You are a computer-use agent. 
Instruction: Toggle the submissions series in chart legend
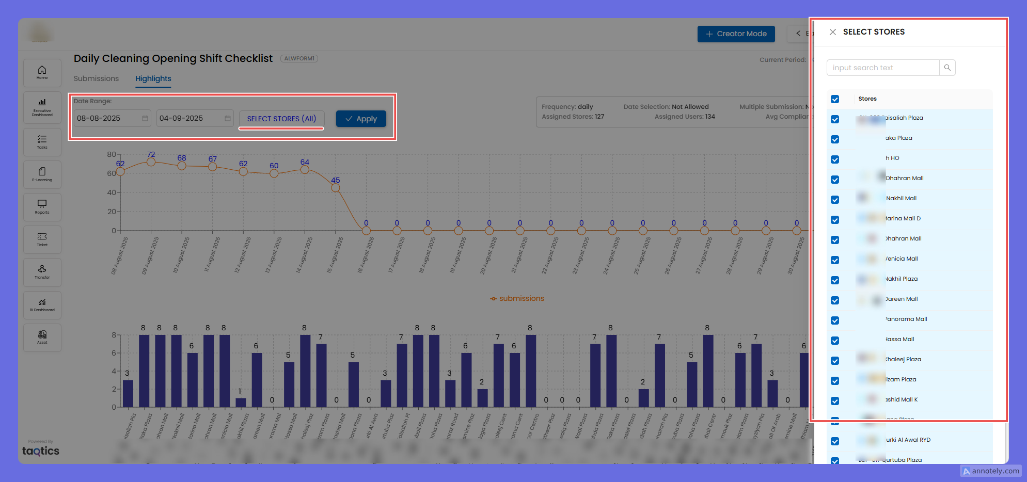[x=517, y=298]
